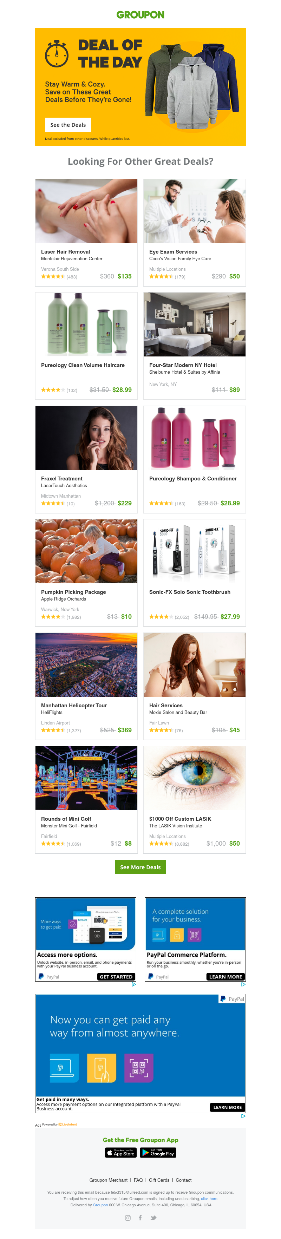Select the Sonic-FX Solo Sonic Toothbrush title
This screenshot has height=1239, width=281.
[190, 592]
